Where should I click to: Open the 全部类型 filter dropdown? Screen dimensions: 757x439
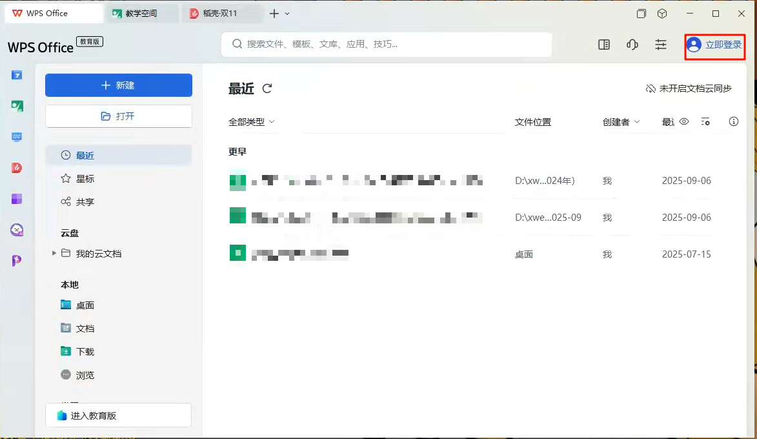point(252,121)
